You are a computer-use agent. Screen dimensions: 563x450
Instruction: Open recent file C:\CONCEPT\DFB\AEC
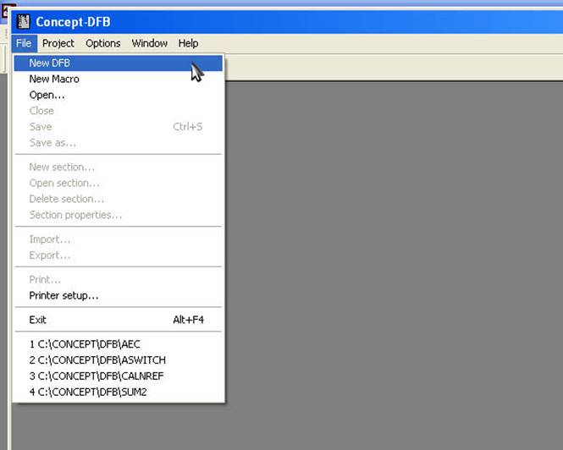119,344
